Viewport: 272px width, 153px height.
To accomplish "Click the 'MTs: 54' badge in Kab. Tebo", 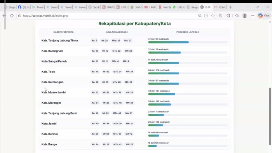I will click(117, 71).
